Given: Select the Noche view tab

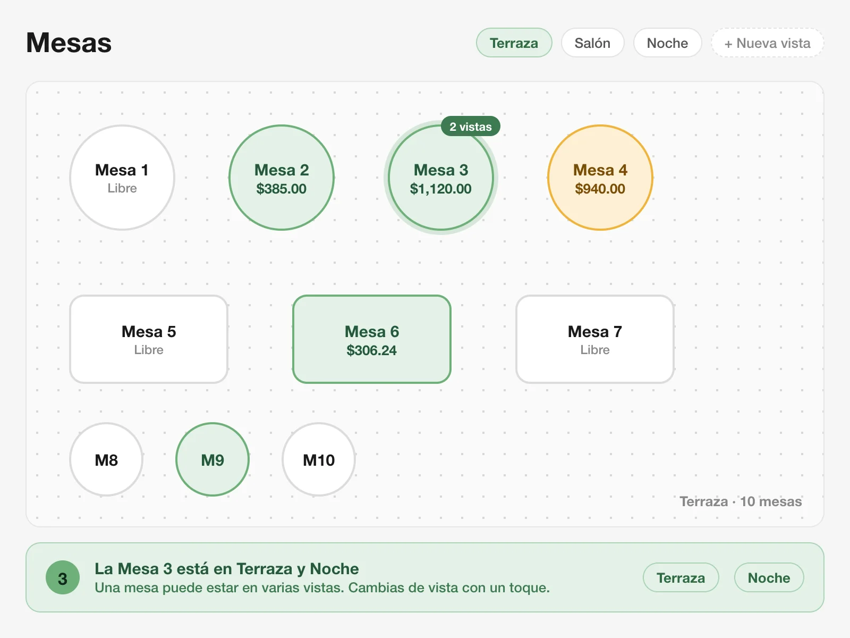Looking at the screenshot, I should (x=667, y=43).
